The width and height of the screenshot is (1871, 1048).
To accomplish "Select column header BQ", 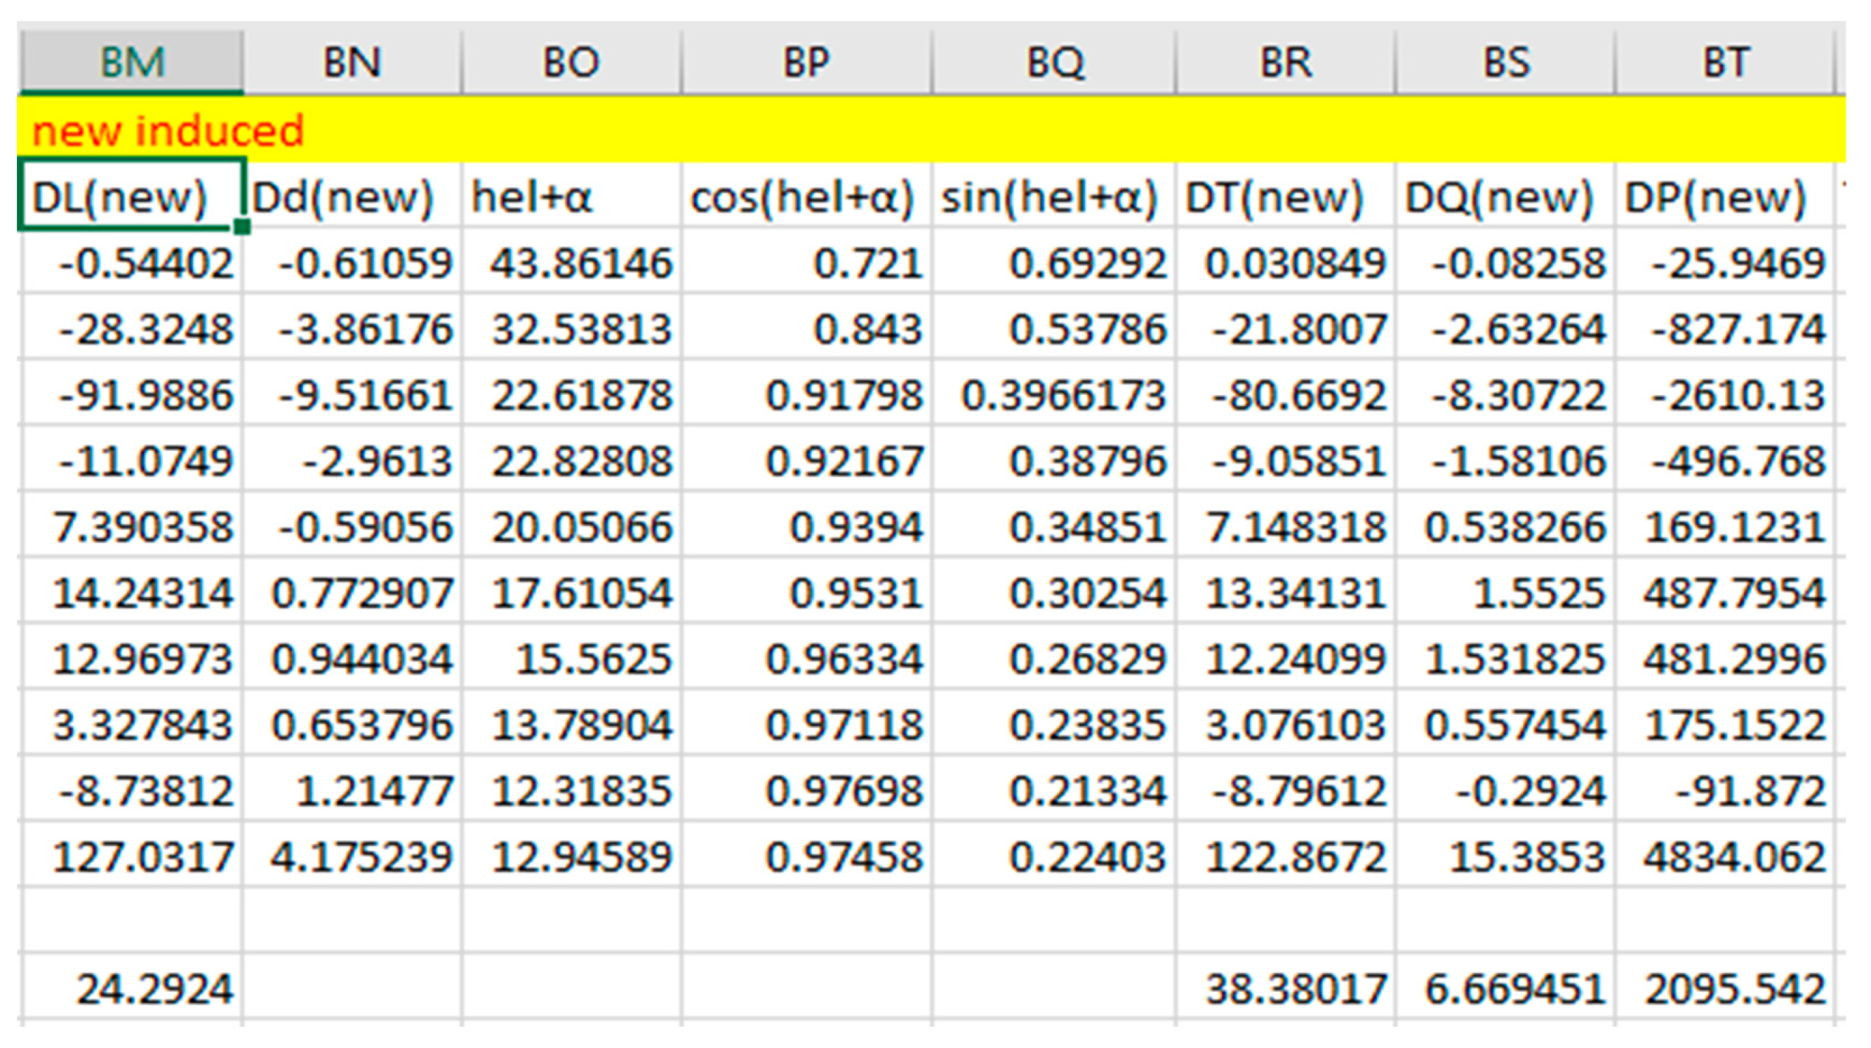I will coord(1054,62).
